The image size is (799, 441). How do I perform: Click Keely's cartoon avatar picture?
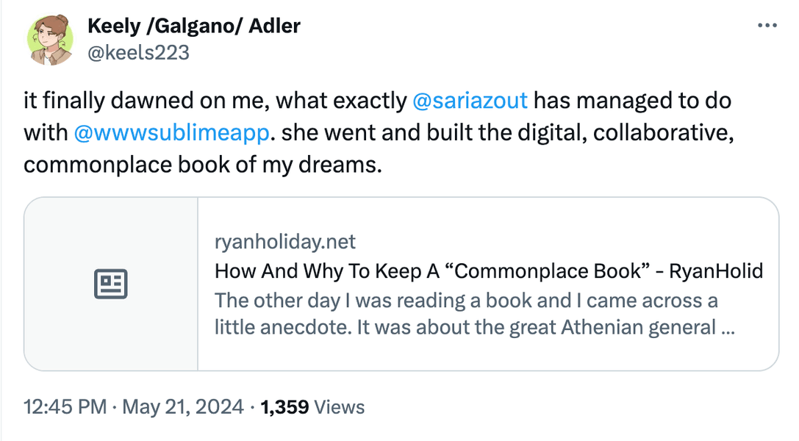[50, 40]
